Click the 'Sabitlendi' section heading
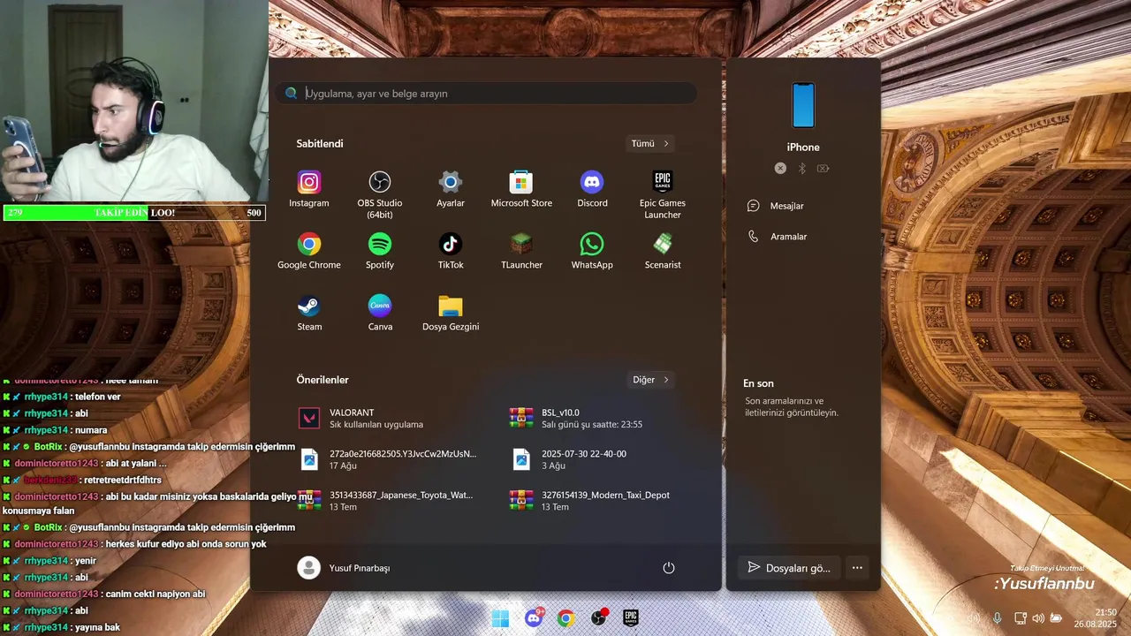The height and width of the screenshot is (636, 1131). (320, 143)
